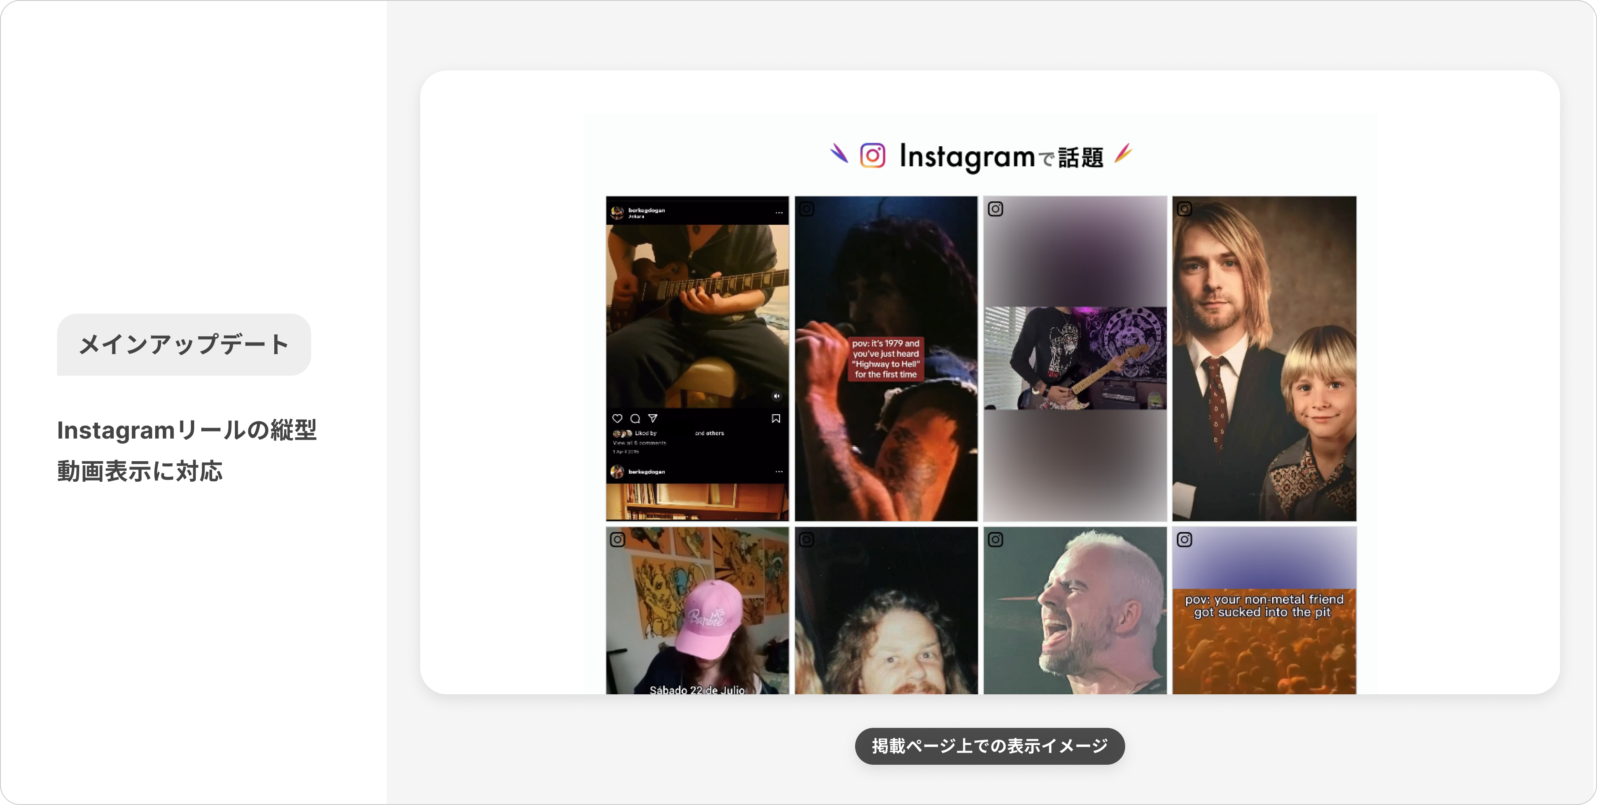Image resolution: width=1597 pixels, height=805 pixels.
Task: Open the Highway to Hell pov video
Action: click(x=886, y=359)
